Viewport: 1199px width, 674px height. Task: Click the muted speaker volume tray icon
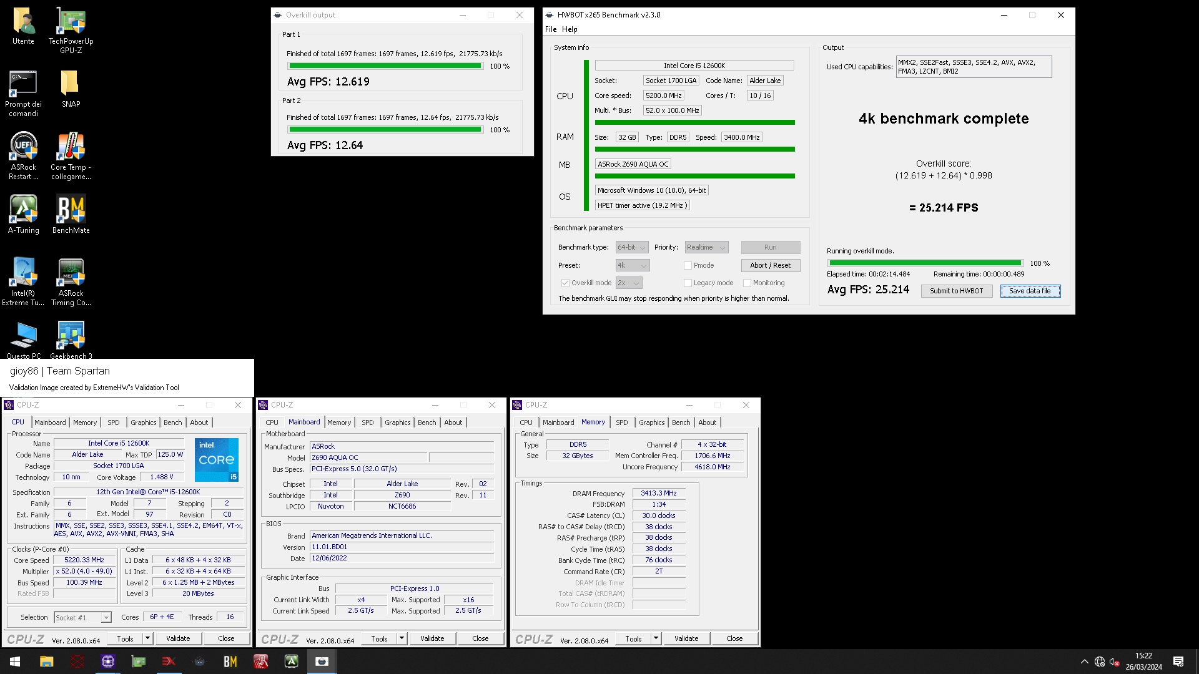(x=1114, y=662)
